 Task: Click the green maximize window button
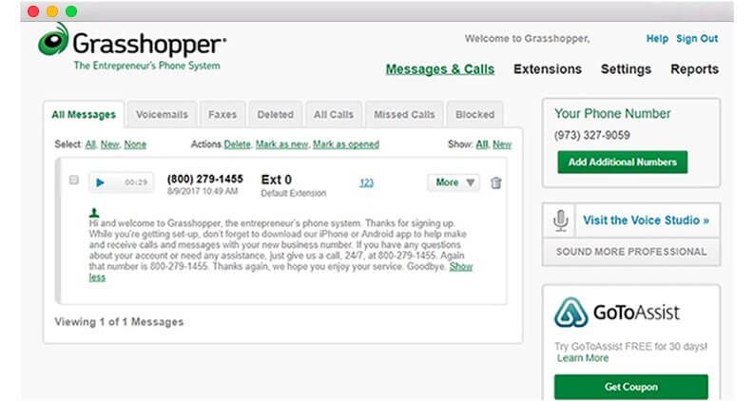click(x=71, y=11)
